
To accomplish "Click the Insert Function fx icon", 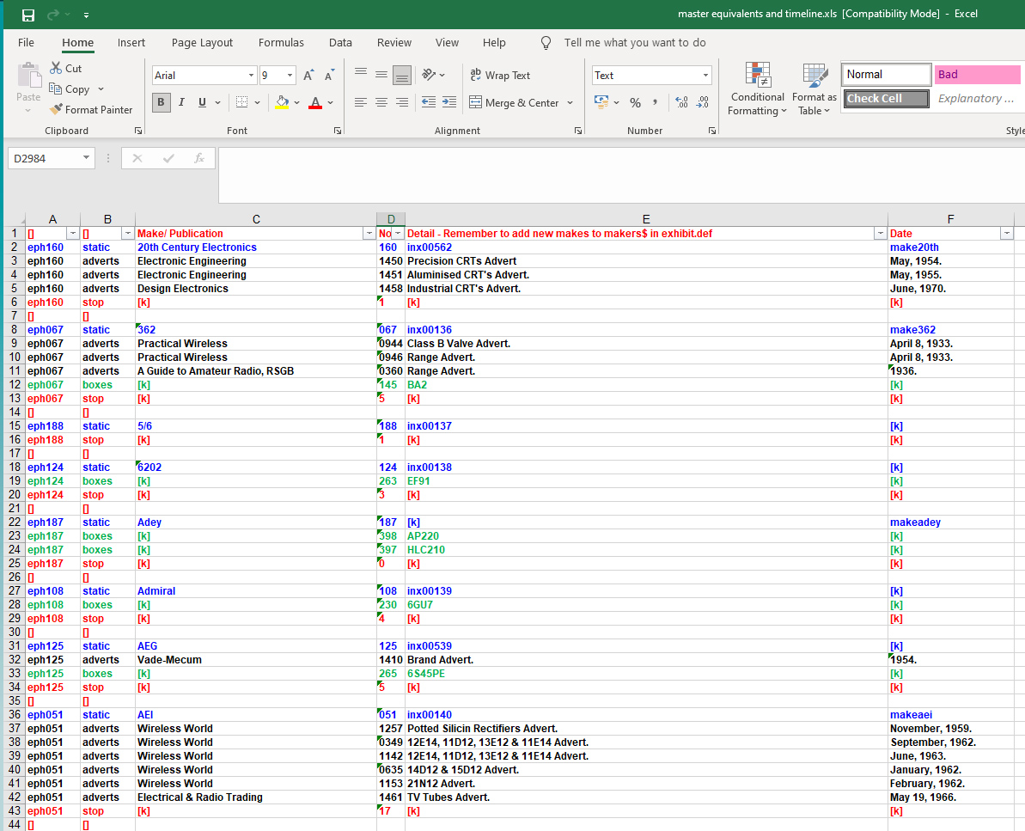I will 199,158.
